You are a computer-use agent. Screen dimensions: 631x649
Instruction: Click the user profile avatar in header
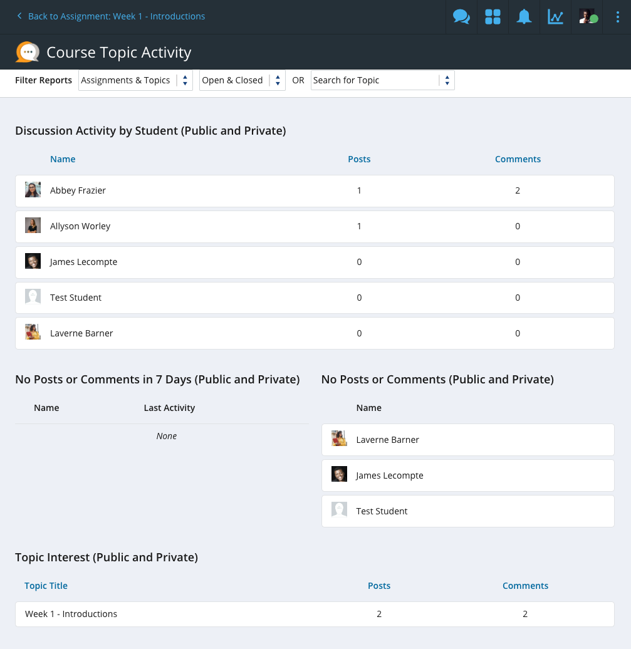click(587, 17)
